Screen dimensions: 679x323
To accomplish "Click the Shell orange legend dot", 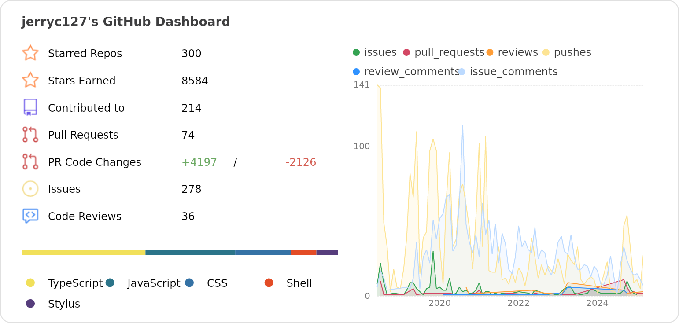I will pos(269,283).
